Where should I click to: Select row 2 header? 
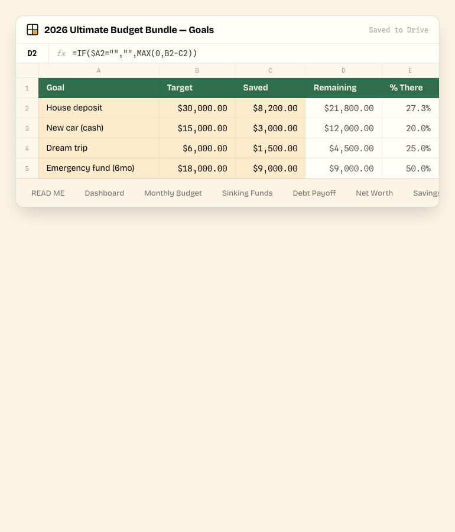(x=27, y=108)
